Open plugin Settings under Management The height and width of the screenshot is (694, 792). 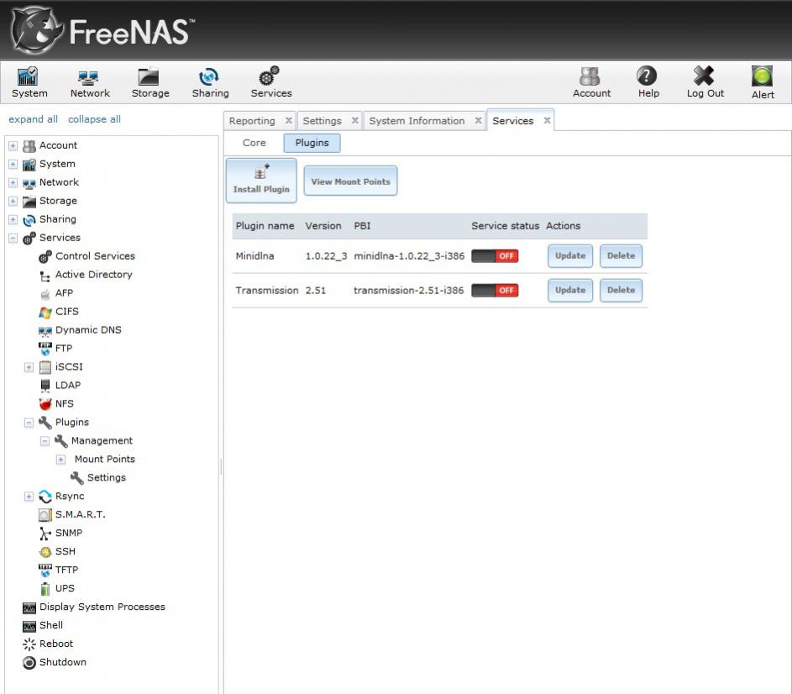[x=98, y=478]
